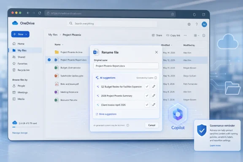Viewport: 243px width, 162px height.
Task: Edit 2026 Project Phoenix Summary suggestion
Action: [x=154, y=96]
